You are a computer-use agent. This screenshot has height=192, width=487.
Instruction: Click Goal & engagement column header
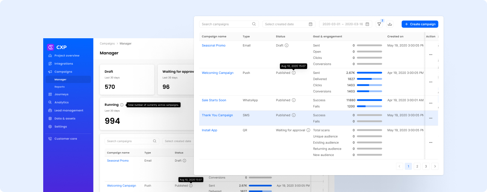328,36
